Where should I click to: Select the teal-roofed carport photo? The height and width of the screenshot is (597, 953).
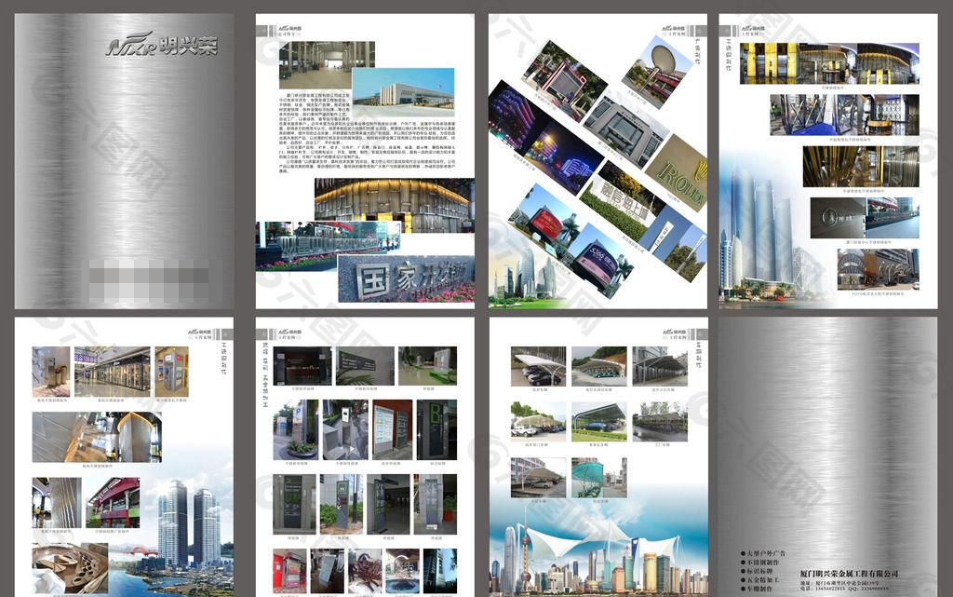coord(599,477)
